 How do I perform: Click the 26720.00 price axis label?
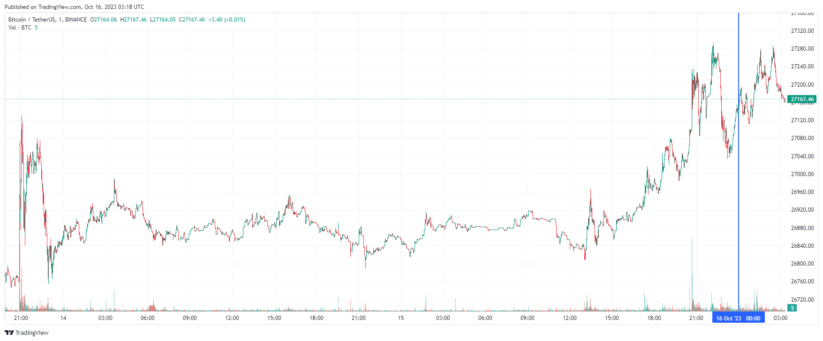click(802, 300)
